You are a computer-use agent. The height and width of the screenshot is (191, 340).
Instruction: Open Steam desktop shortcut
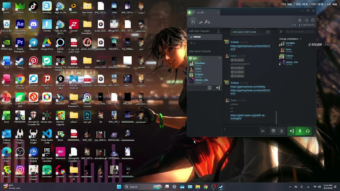(20, 63)
